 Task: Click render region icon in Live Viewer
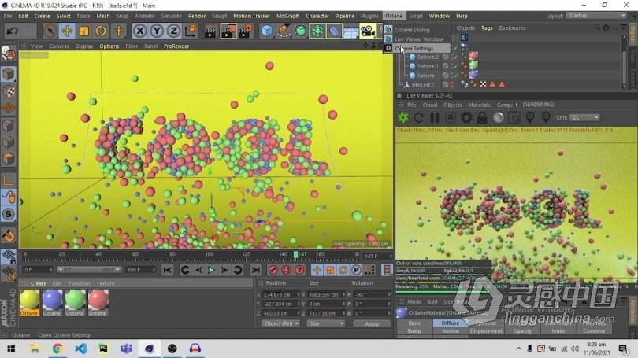(x=514, y=117)
